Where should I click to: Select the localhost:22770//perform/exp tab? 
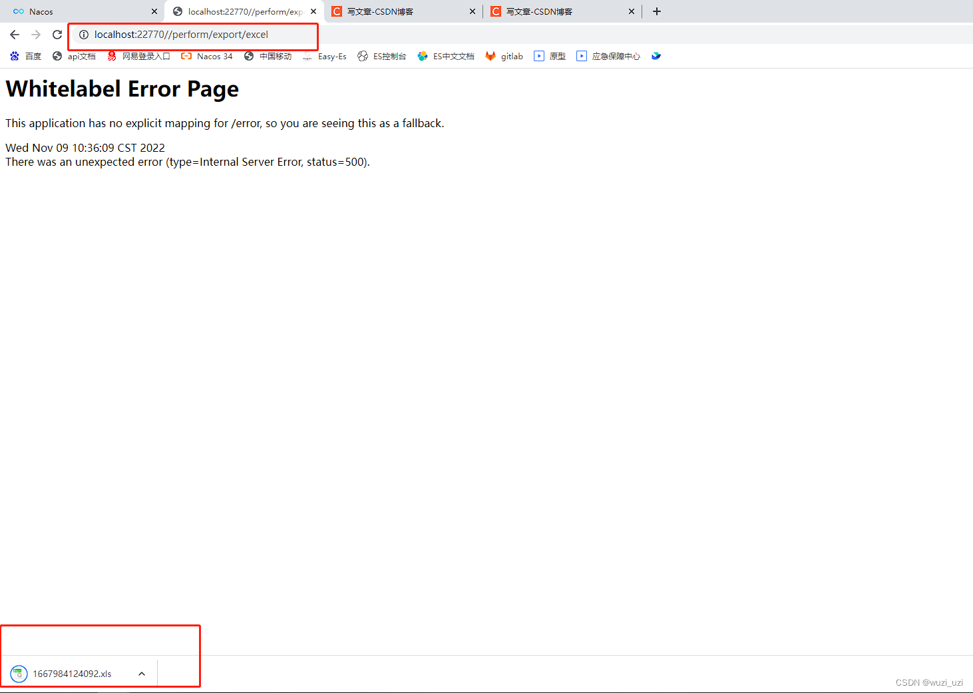[244, 11]
